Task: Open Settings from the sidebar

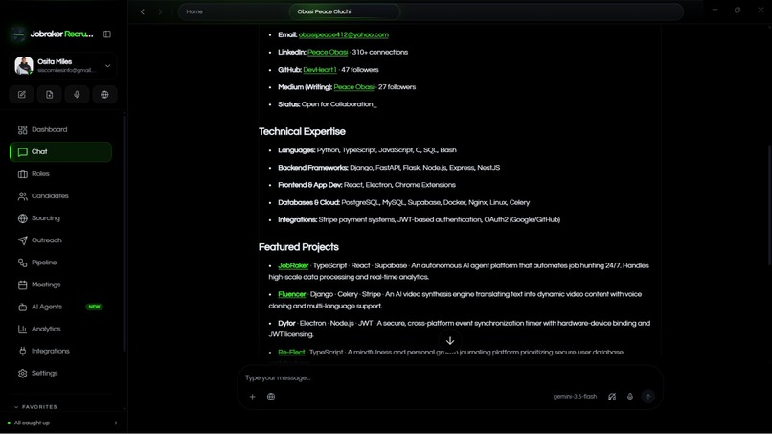Action: click(x=60, y=374)
